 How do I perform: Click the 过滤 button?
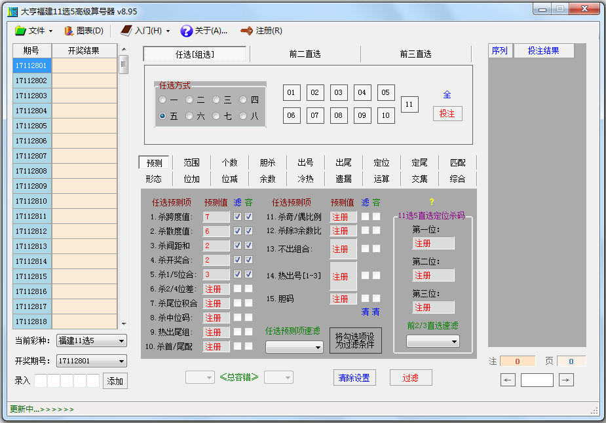click(x=410, y=378)
